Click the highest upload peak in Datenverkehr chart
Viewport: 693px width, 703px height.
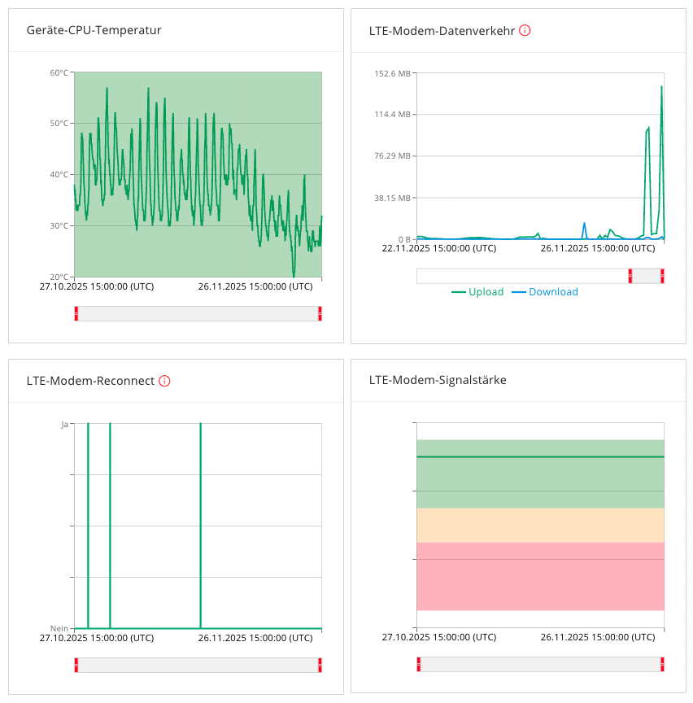661,87
